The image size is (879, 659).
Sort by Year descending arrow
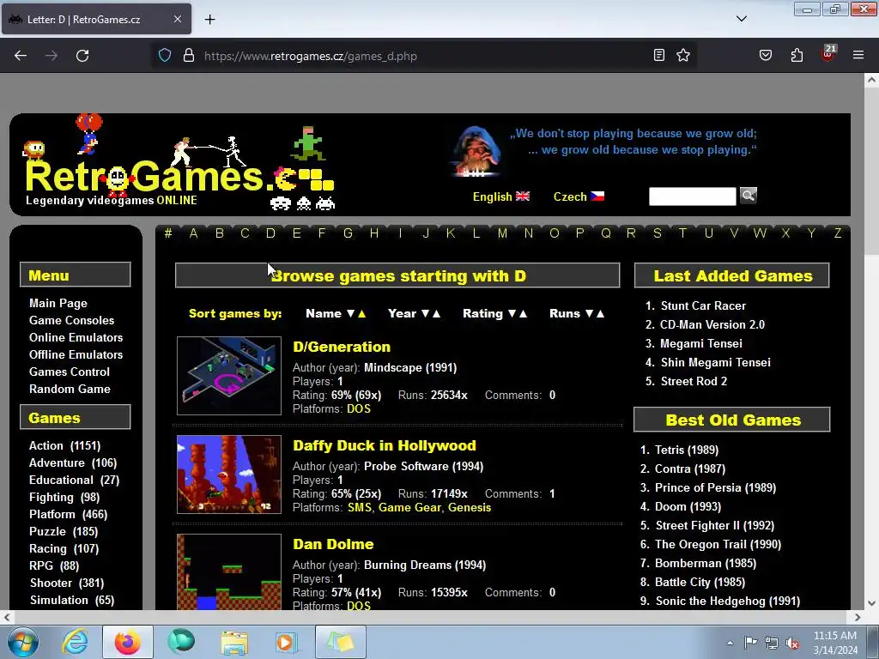tap(426, 314)
